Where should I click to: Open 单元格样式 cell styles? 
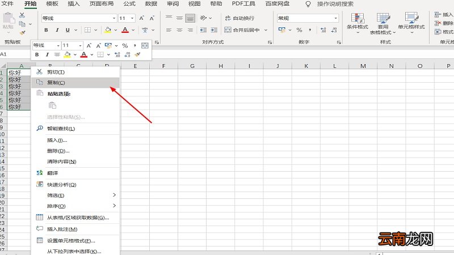click(411, 23)
